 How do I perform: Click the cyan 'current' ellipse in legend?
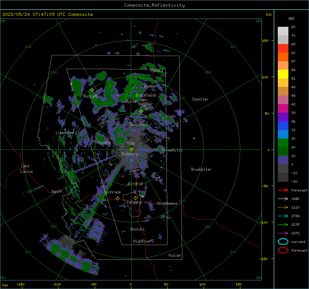[283, 242]
